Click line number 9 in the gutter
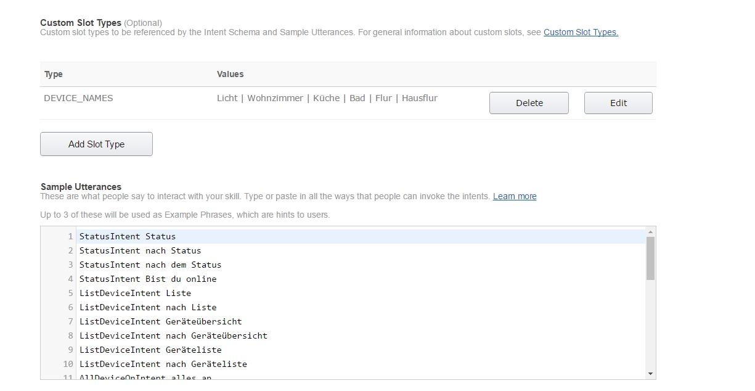 pyautogui.click(x=70, y=350)
